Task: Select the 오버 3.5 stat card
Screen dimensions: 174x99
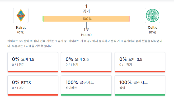Action: coord(140,62)
